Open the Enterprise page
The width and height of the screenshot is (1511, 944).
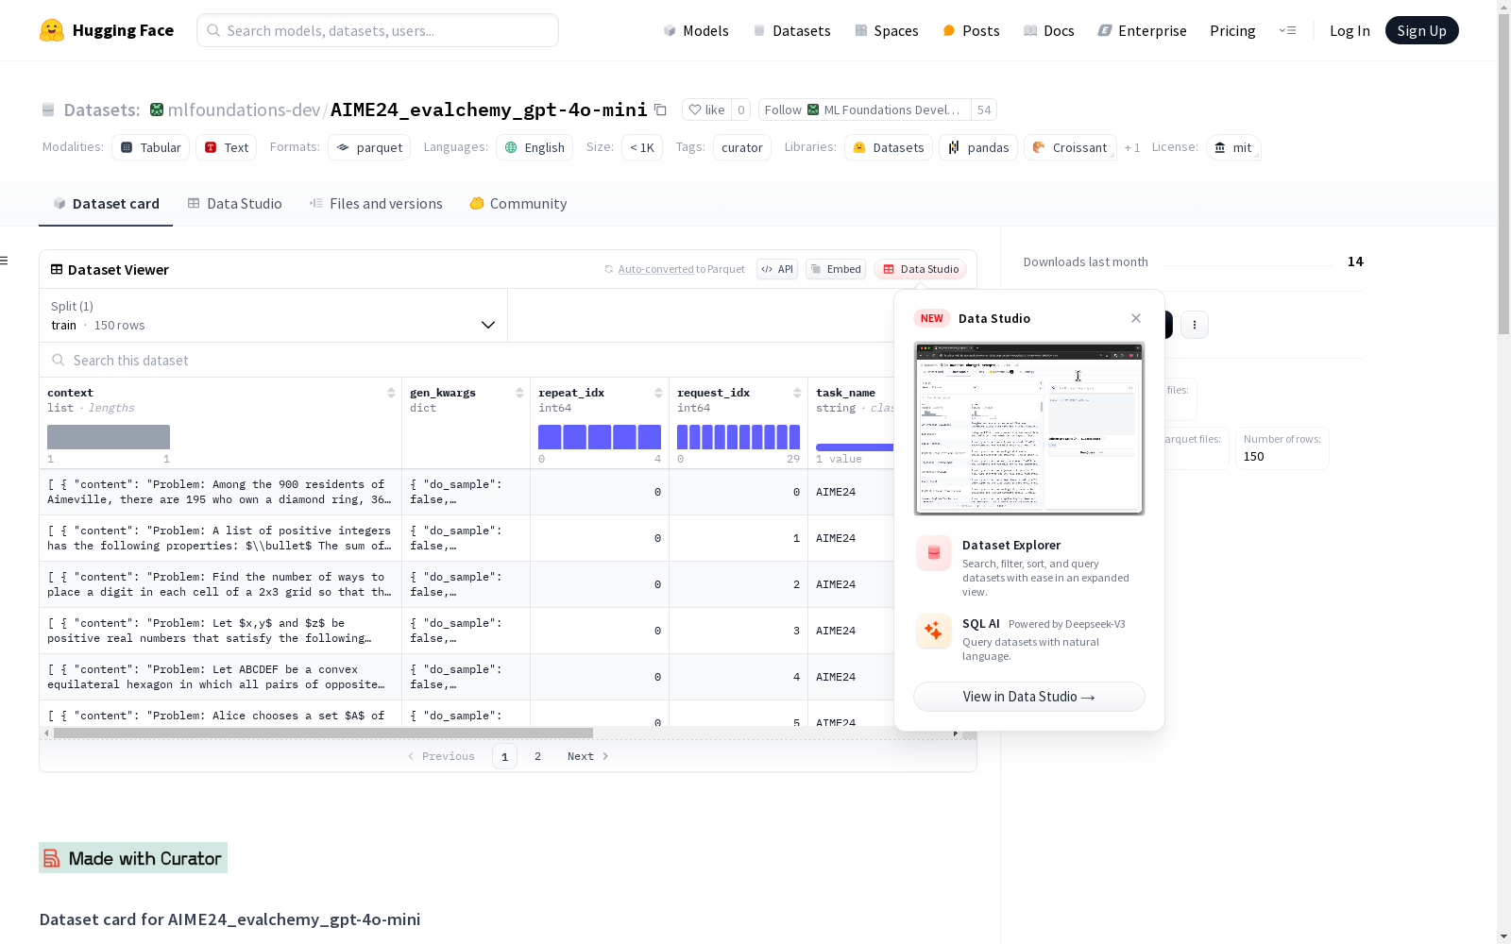[1142, 30]
